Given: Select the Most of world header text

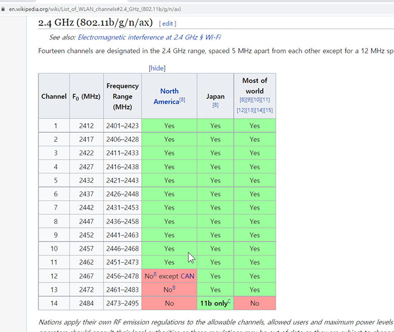Looking at the screenshot, I should point(254,86).
